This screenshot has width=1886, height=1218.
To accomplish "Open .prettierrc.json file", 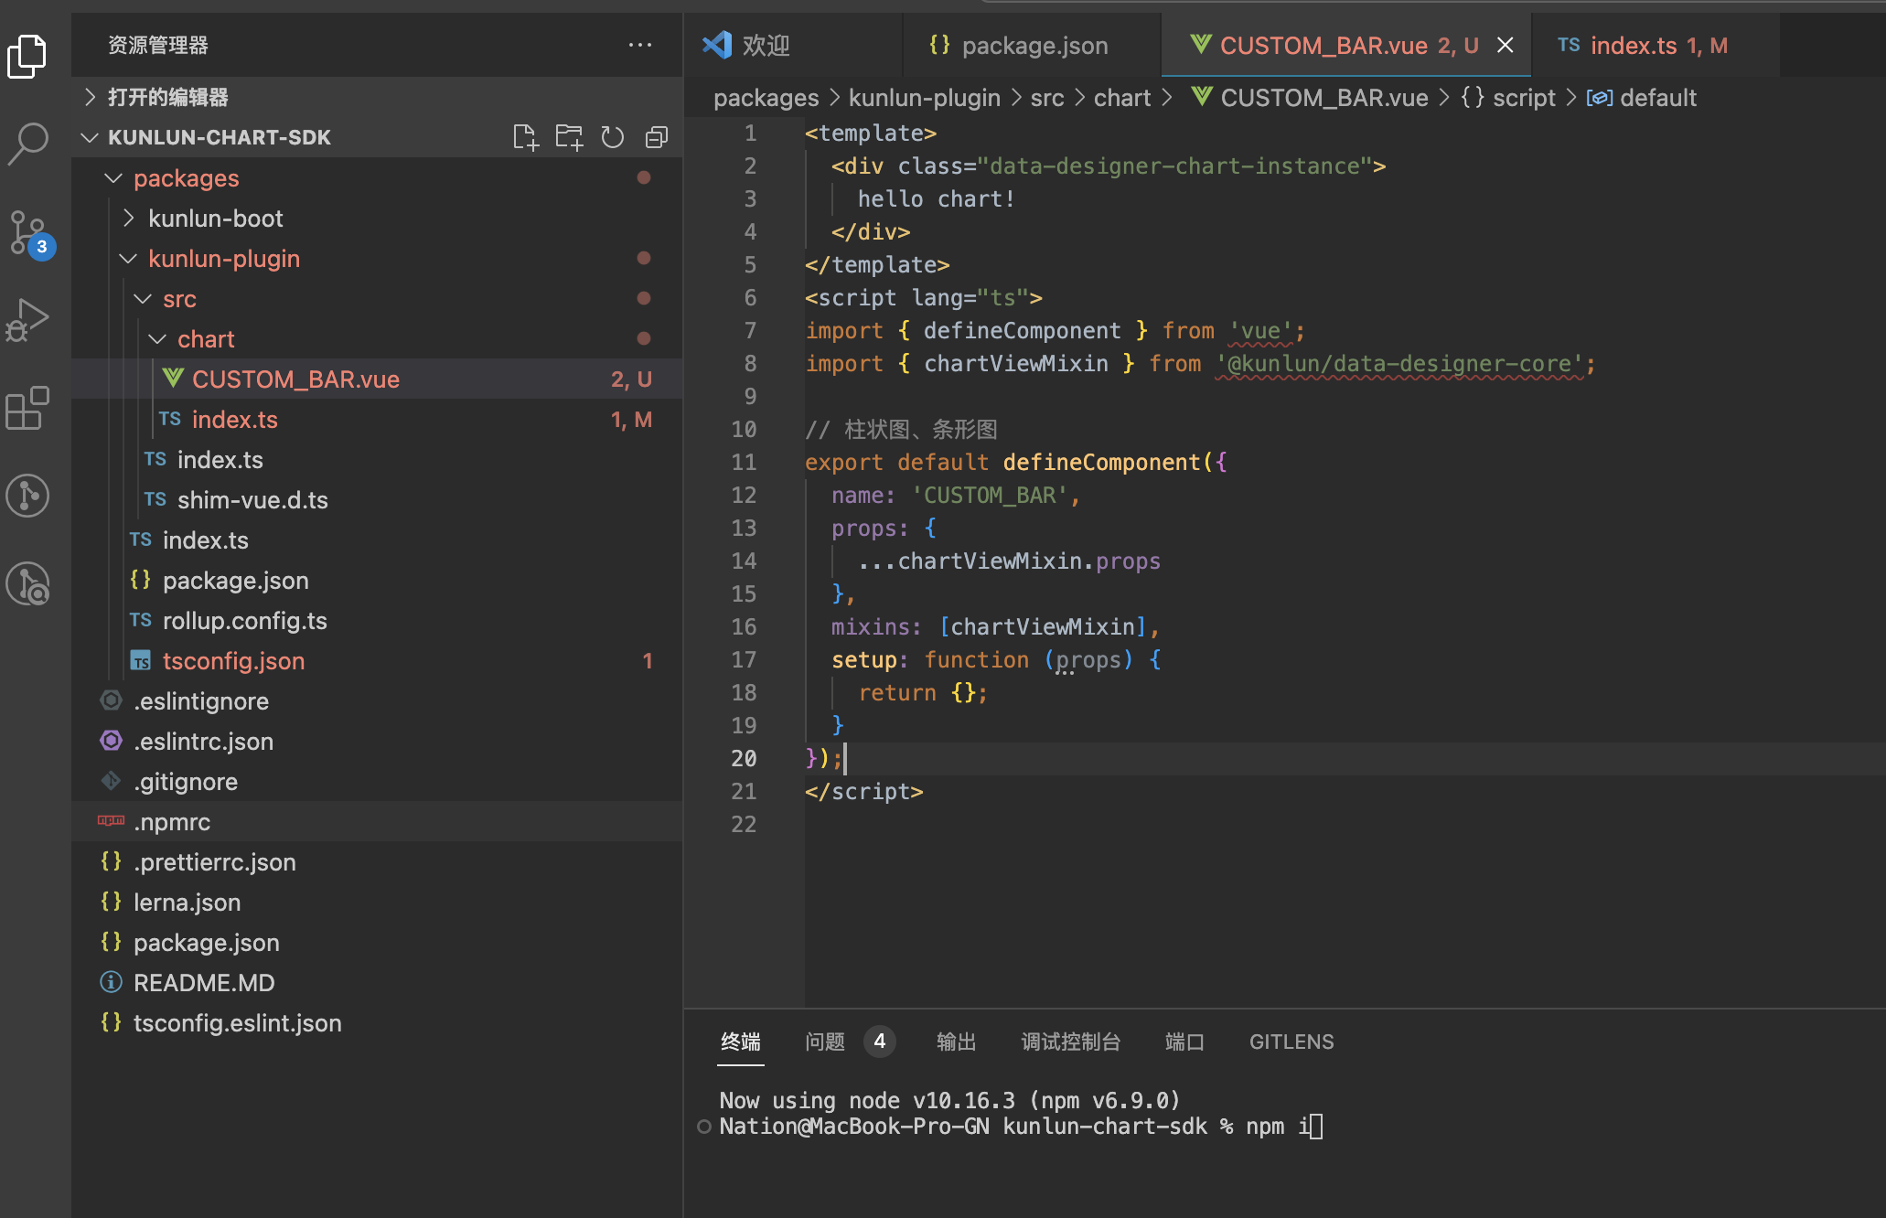I will [x=377, y=861].
